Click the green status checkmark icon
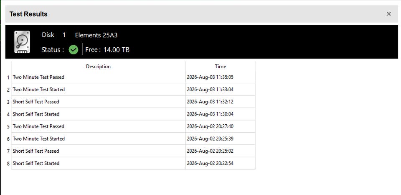This screenshot has height=195, width=401. [74, 50]
